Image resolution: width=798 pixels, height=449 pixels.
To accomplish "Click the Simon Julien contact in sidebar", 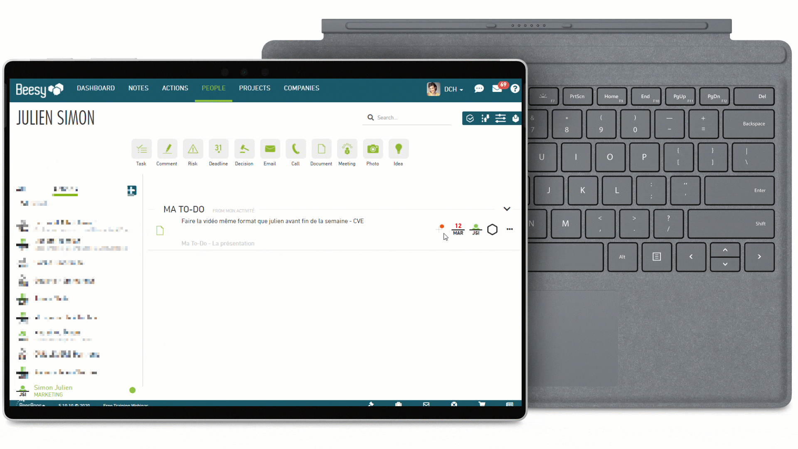I will [x=53, y=390].
